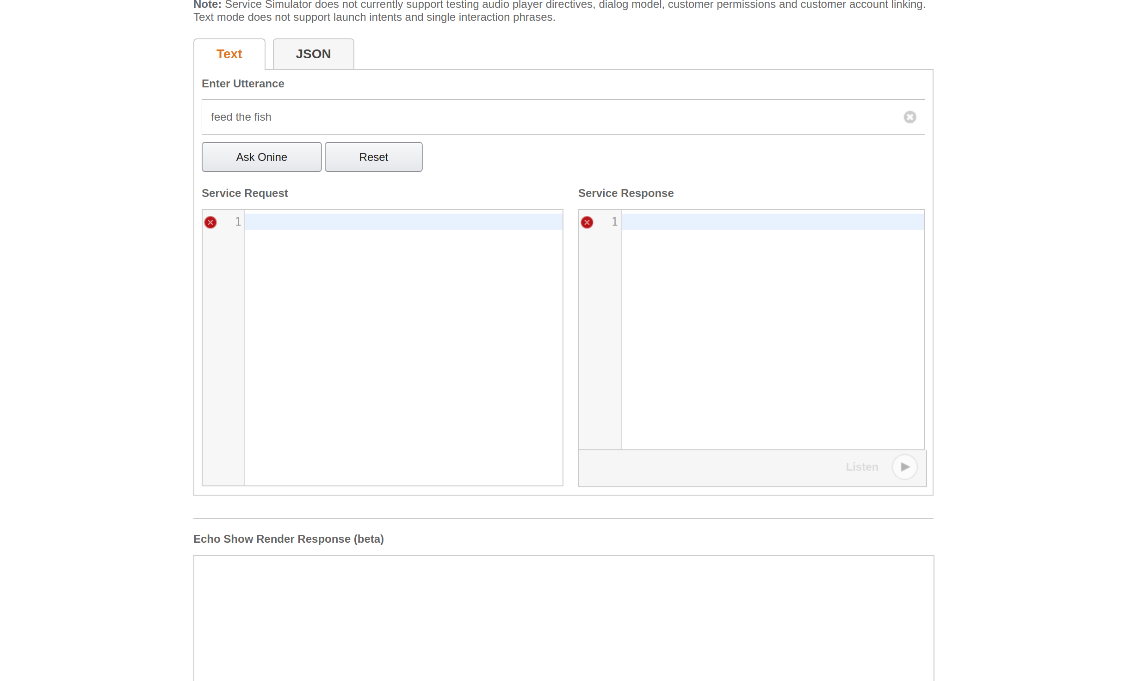Click the Listen label
The image size is (1144, 681).
coord(861,467)
